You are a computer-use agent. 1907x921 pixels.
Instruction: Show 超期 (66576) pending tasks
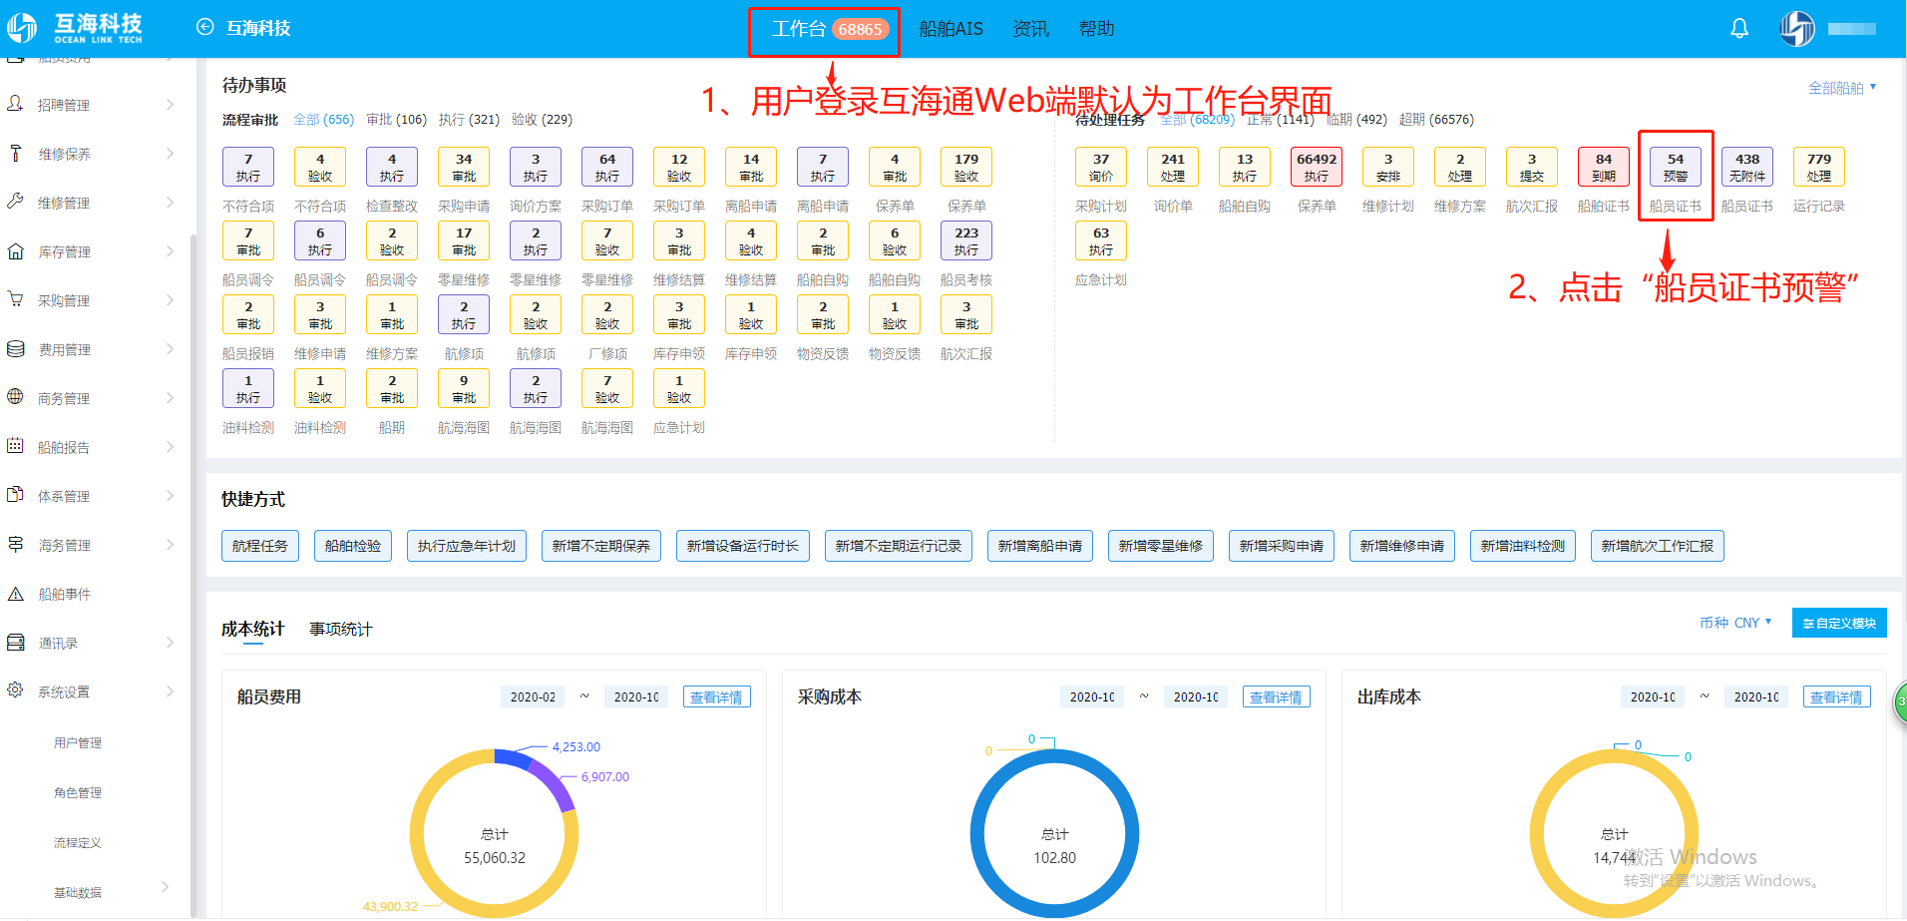point(1436,119)
